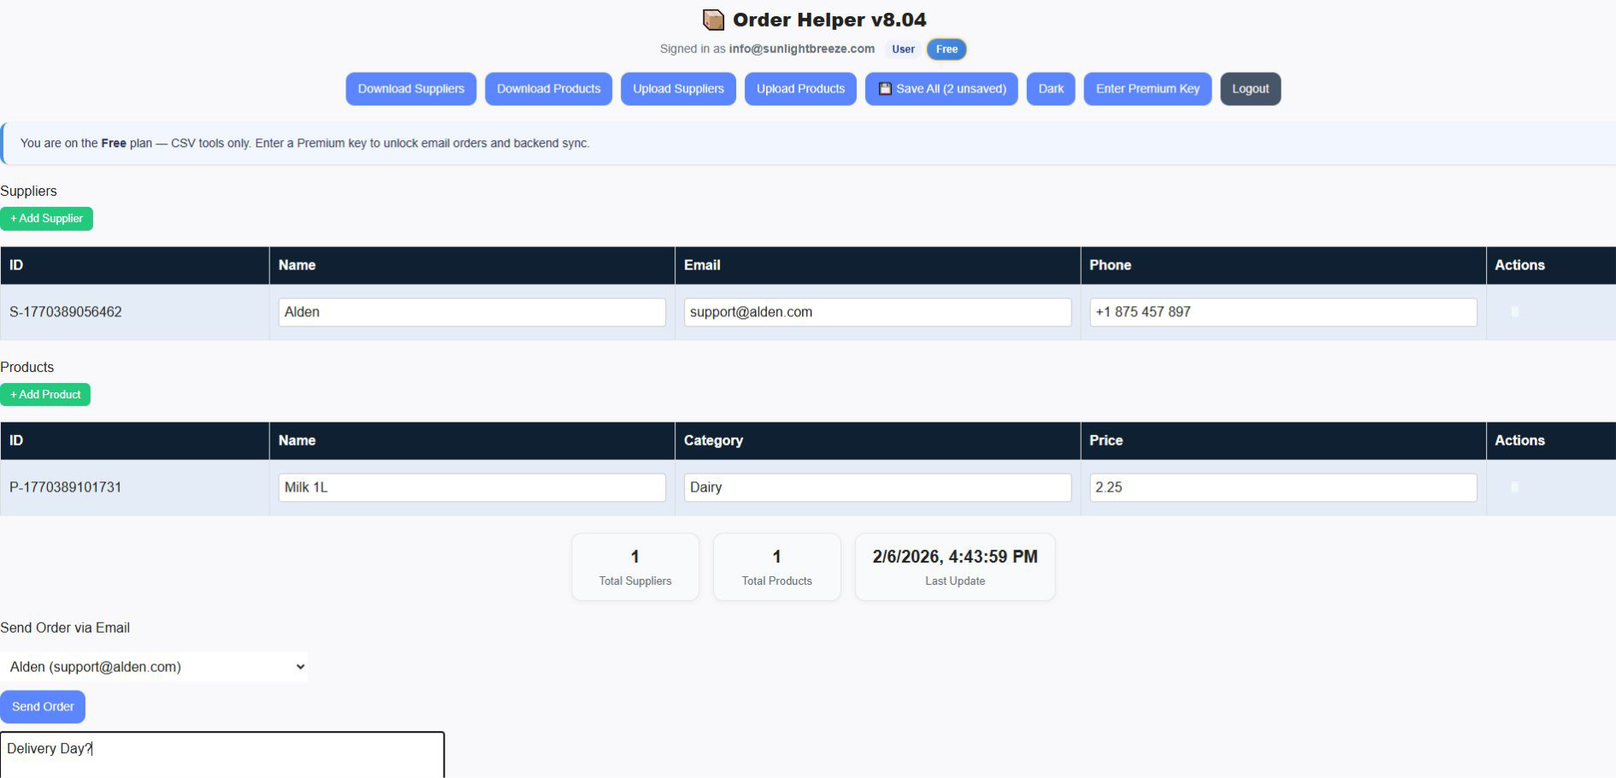Viewport: 1616px width, 778px height.
Task: Add a new supplier
Action: pos(47,219)
